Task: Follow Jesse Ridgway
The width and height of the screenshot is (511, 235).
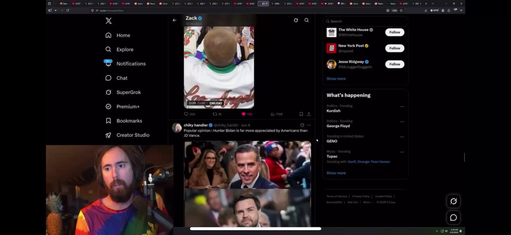Action: (x=395, y=64)
